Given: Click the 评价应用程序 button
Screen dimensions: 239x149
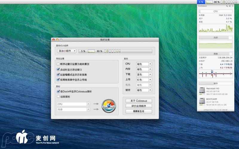Looking at the screenshot, I should [139, 106].
